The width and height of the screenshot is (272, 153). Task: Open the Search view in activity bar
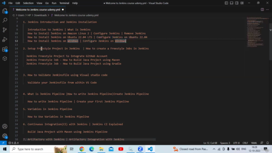pyautogui.click(x=5, y=20)
